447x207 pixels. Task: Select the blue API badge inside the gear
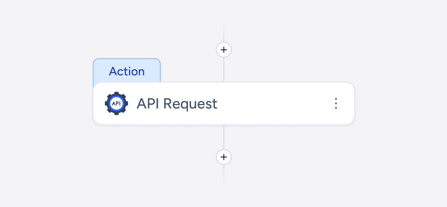(x=116, y=103)
